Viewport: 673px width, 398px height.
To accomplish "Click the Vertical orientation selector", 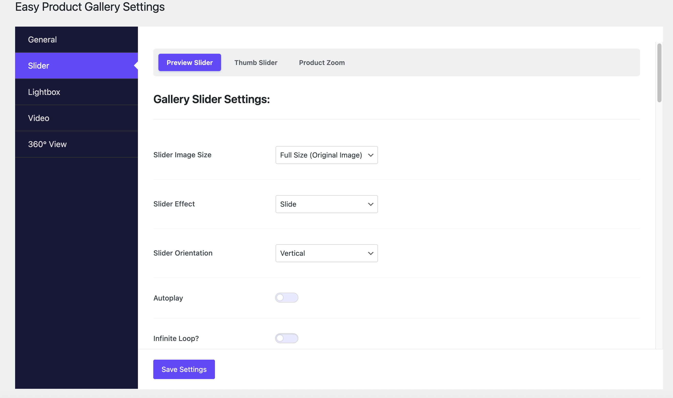I will (x=326, y=253).
